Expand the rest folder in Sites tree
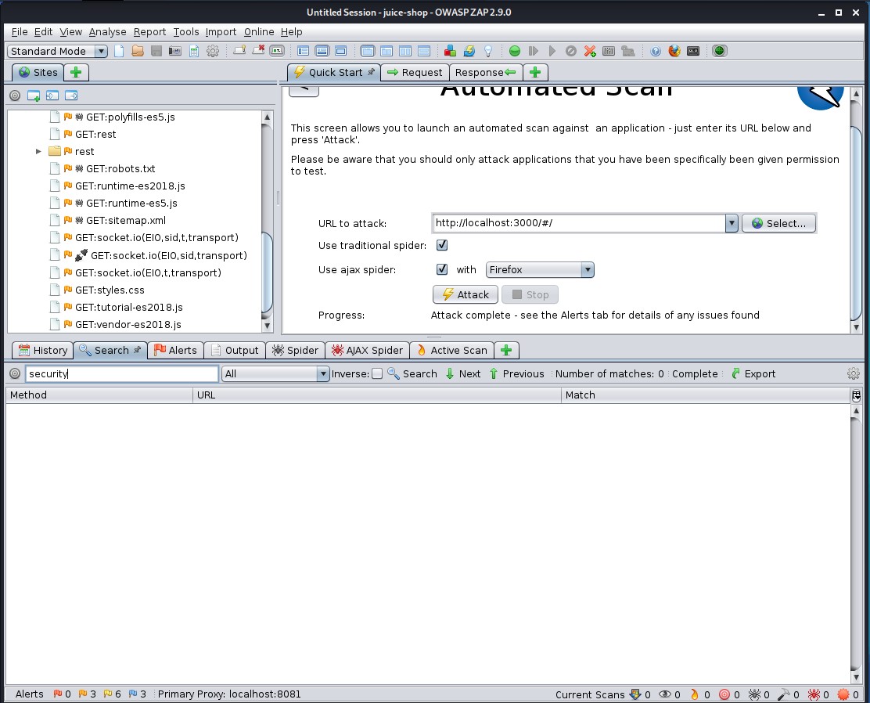Image resolution: width=870 pixels, height=703 pixels. 38,151
